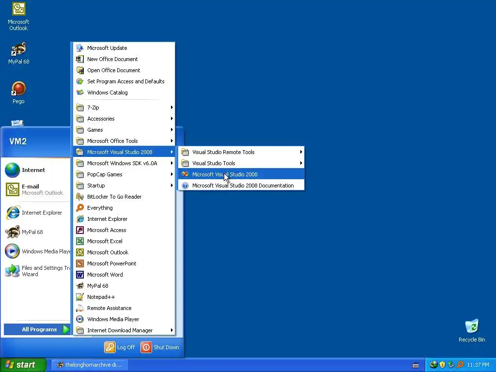Click the Start button
The width and height of the screenshot is (496, 372).
(23, 365)
